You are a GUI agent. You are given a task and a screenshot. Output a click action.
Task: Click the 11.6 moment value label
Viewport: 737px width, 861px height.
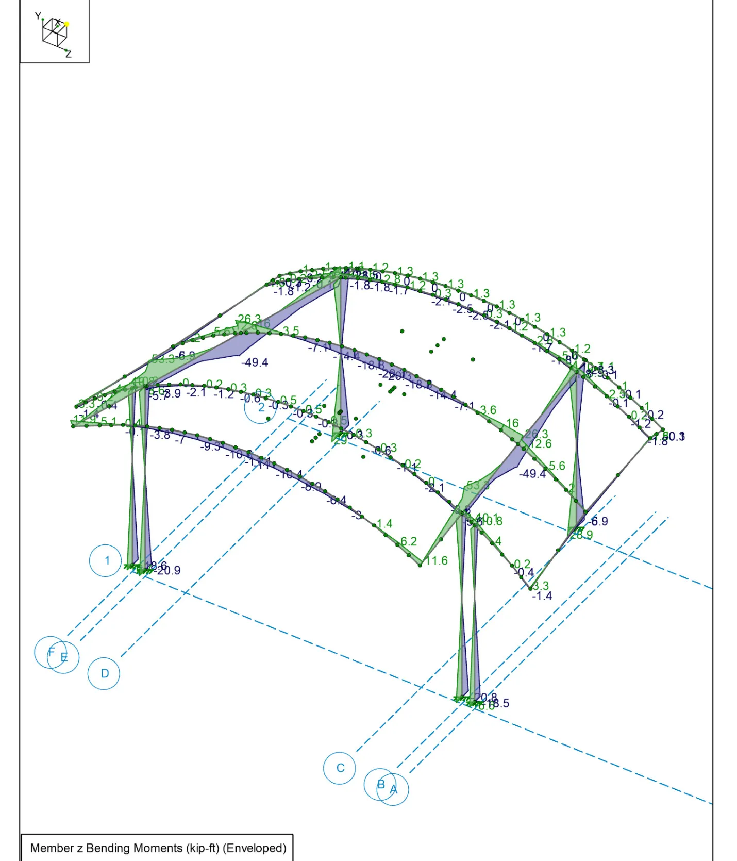(437, 560)
